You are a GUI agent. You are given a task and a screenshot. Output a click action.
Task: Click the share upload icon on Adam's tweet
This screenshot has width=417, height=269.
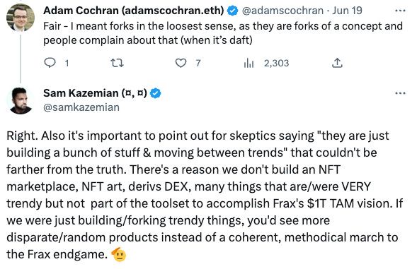[337, 63]
